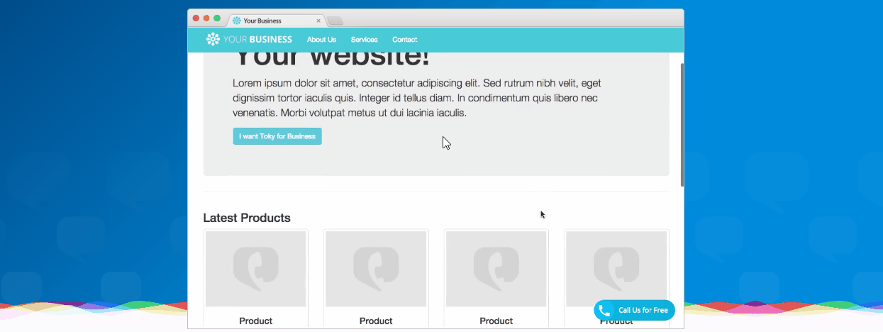The height and width of the screenshot is (332, 883).
Task: Maximize window with the green button
Action: pyautogui.click(x=217, y=18)
